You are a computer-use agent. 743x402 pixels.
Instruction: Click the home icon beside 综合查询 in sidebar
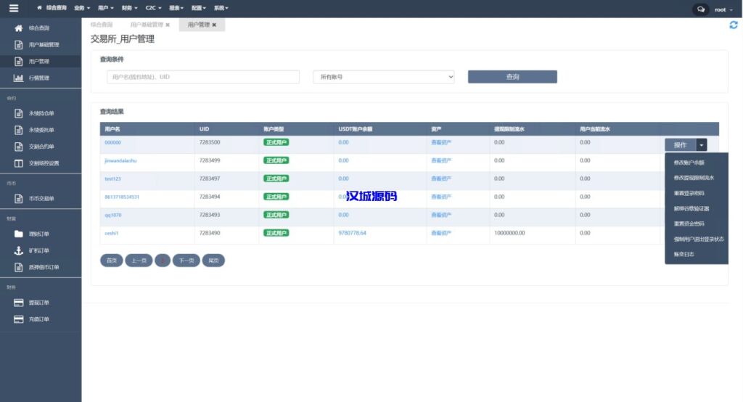(x=19, y=28)
